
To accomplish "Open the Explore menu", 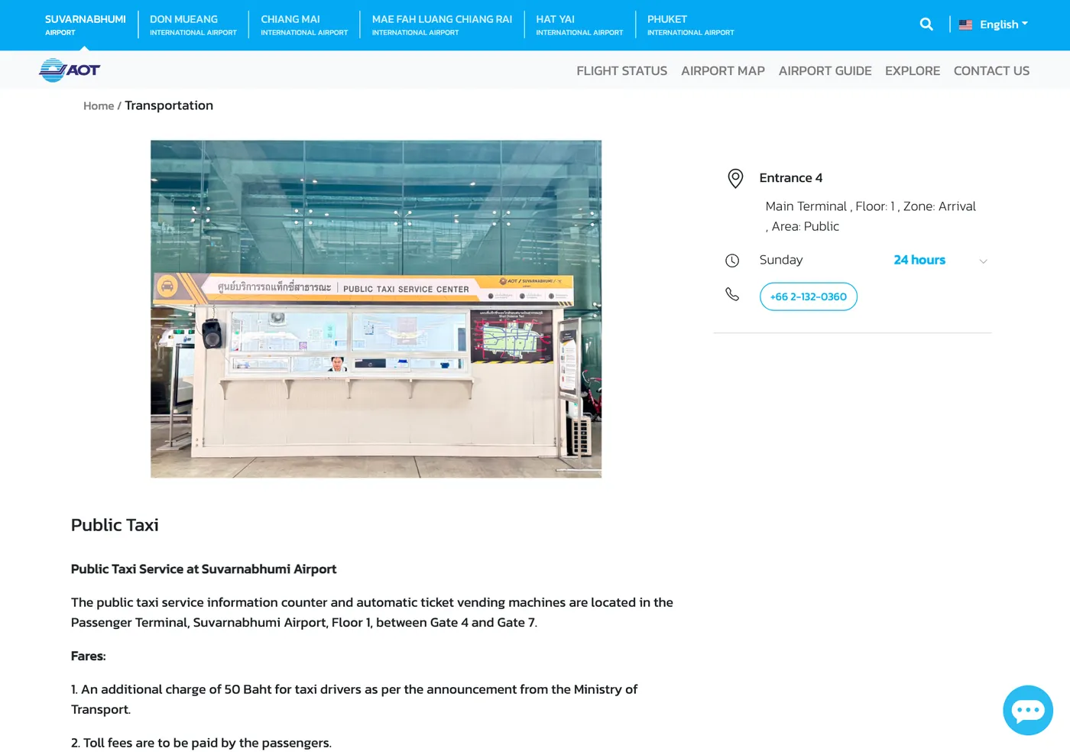I will click(913, 70).
